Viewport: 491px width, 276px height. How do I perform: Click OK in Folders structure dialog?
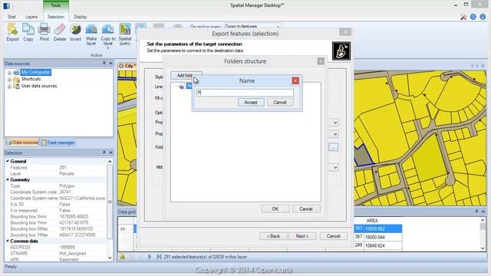[275, 209]
